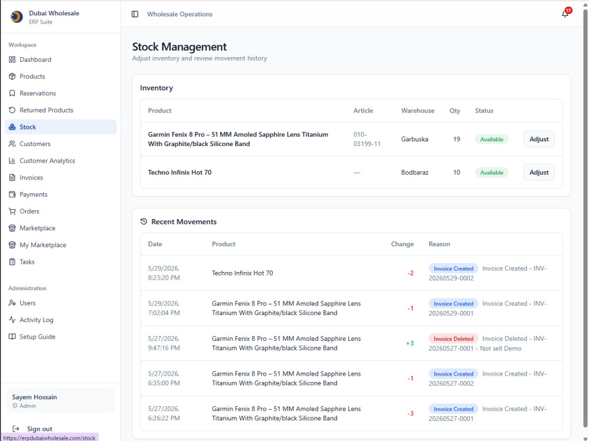Screen dimensions: 589x441
Task: Open the notifications bell icon
Action: coord(565,14)
